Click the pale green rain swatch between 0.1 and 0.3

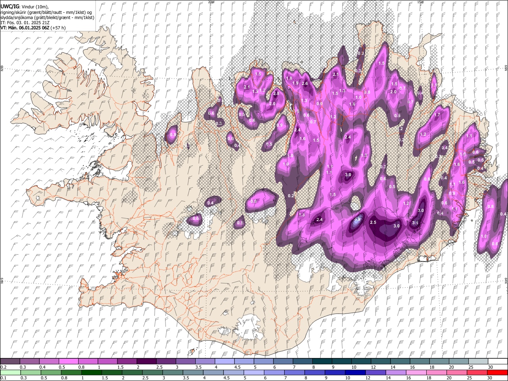point(10,372)
